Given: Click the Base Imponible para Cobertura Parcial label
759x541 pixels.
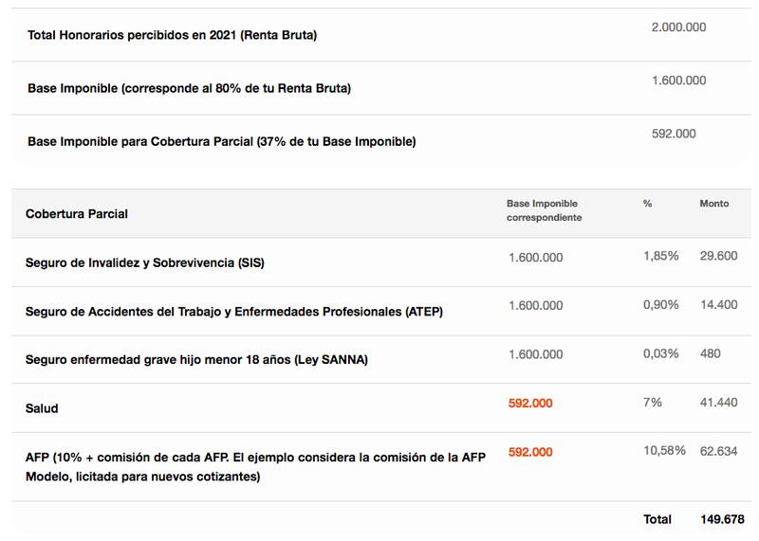Looking at the screenshot, I should click(x=222, y=142).
